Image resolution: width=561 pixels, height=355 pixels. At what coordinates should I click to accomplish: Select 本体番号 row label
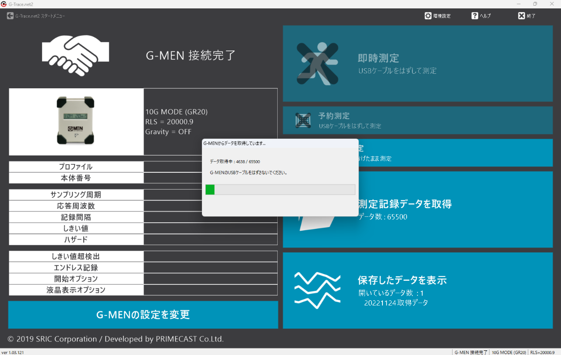click(76, 178)
